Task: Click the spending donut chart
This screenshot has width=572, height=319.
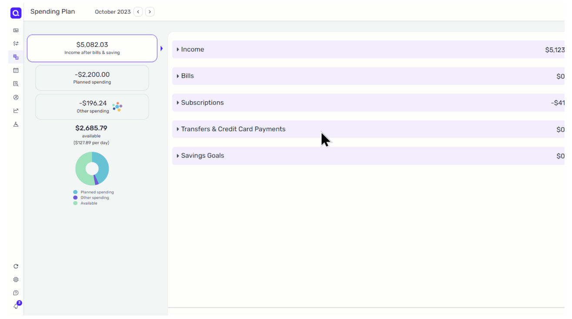Action: click(92, 169)
